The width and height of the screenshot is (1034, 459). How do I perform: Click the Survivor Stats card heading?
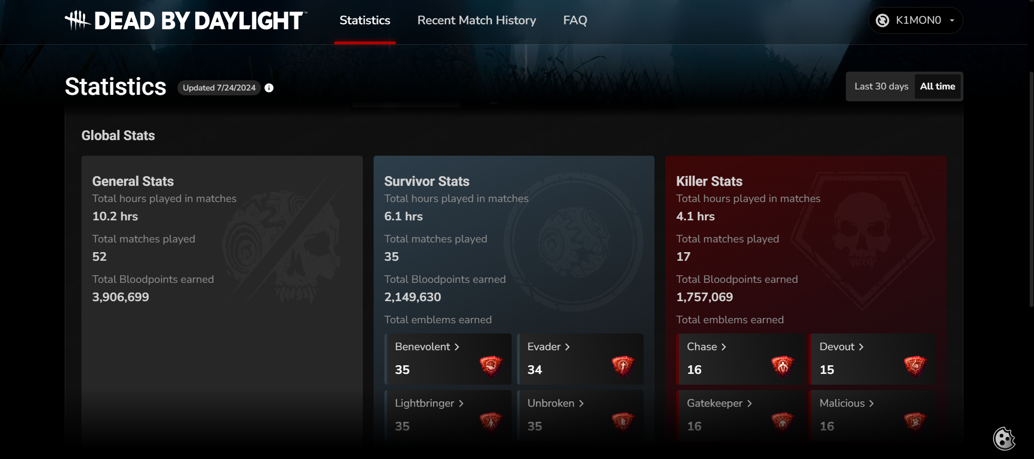tap(426, 181)
